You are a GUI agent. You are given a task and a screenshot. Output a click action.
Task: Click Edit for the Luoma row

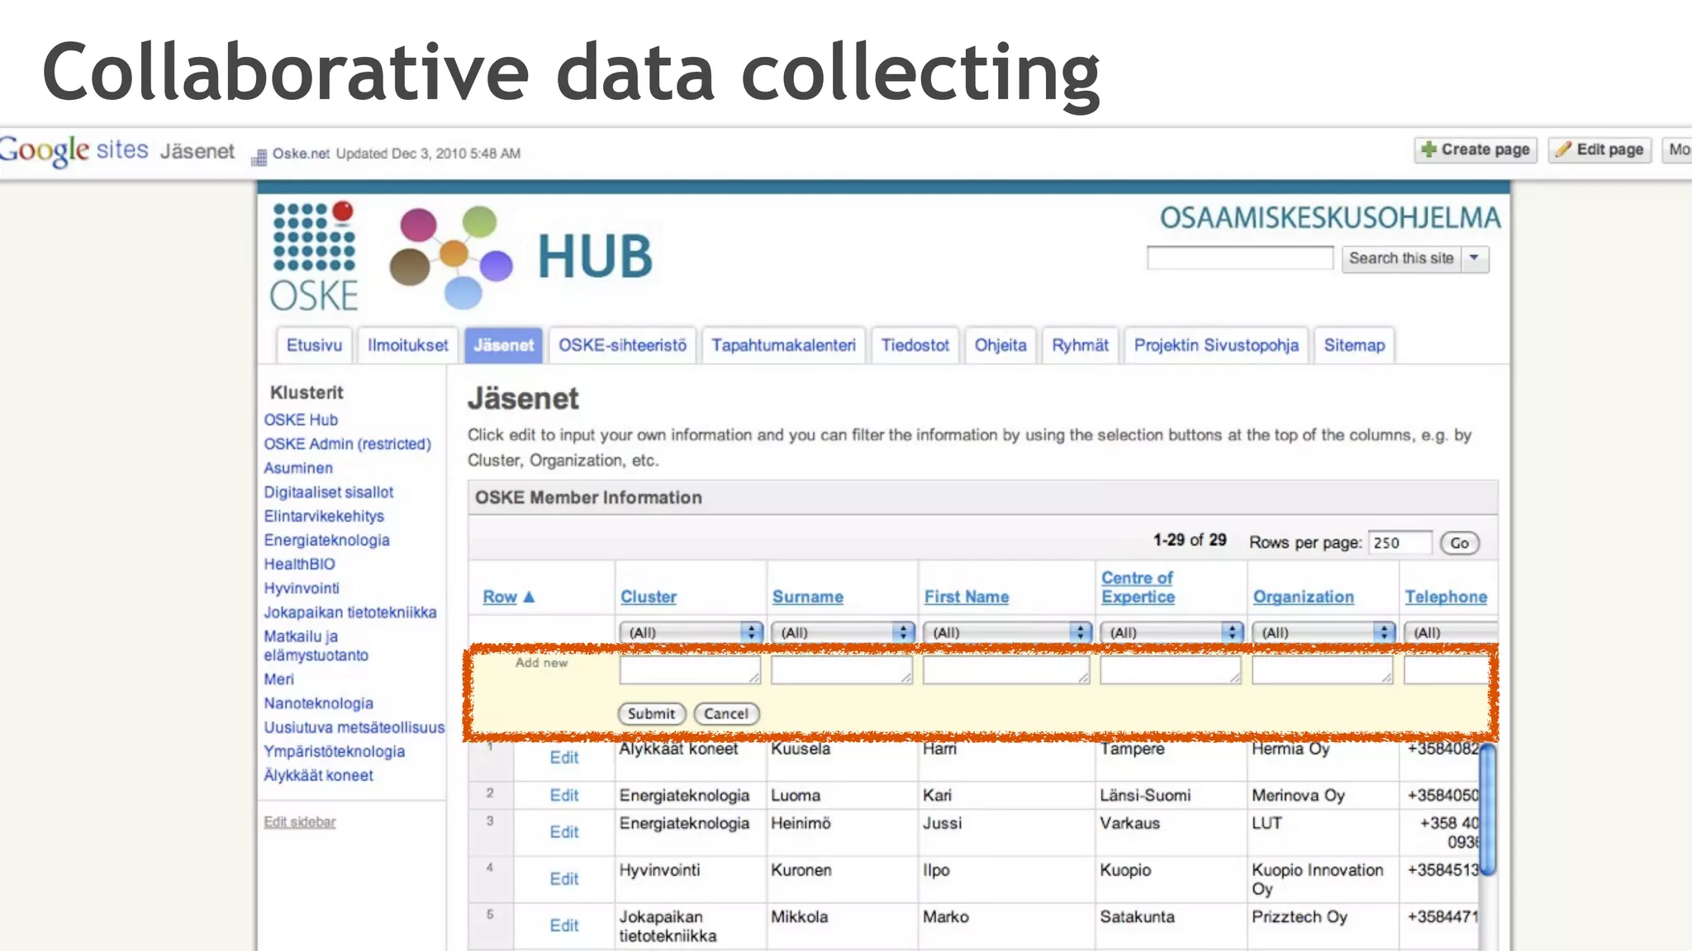click(x=564, y=794)
